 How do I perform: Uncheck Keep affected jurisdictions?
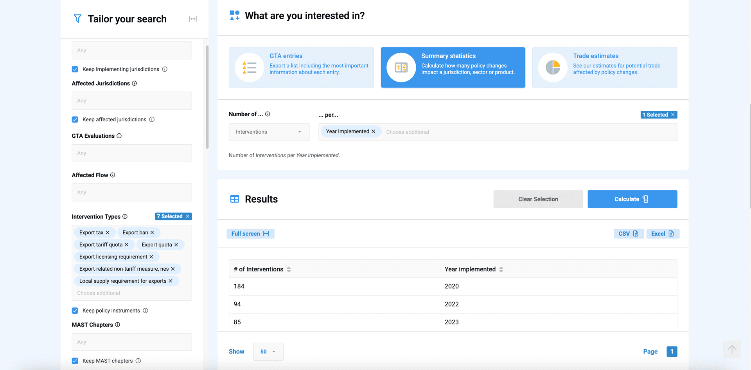click(x=75, y=120)
